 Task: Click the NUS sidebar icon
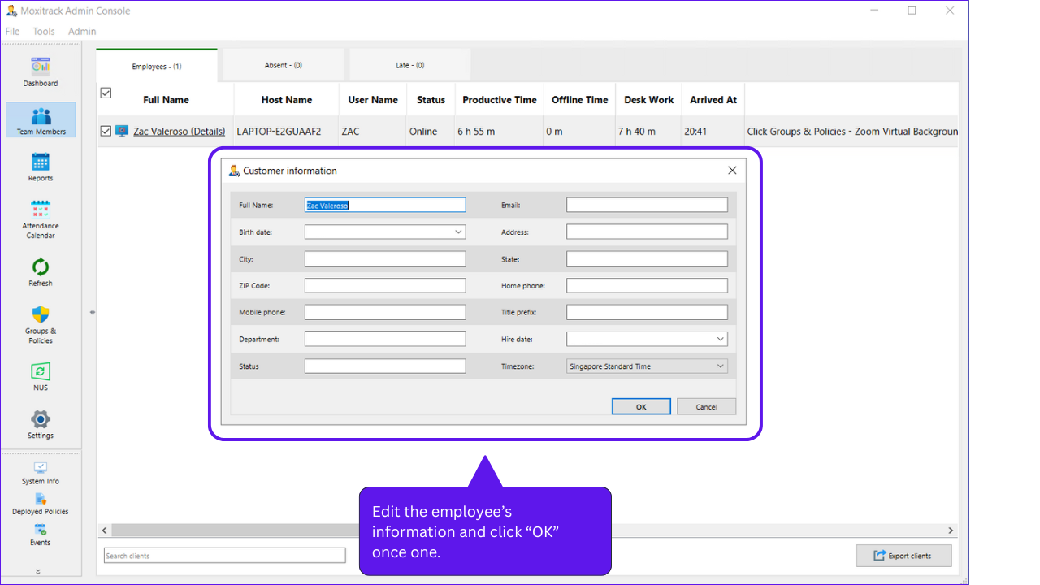pos(41,372)
